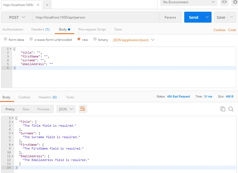Image resolution: width=238 pixels, height=173 pixels.
Task: Click the plus icon to add new tab
Action: click(47, 5)
